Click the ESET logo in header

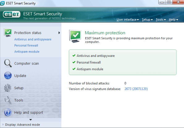(x=12, y=15)
